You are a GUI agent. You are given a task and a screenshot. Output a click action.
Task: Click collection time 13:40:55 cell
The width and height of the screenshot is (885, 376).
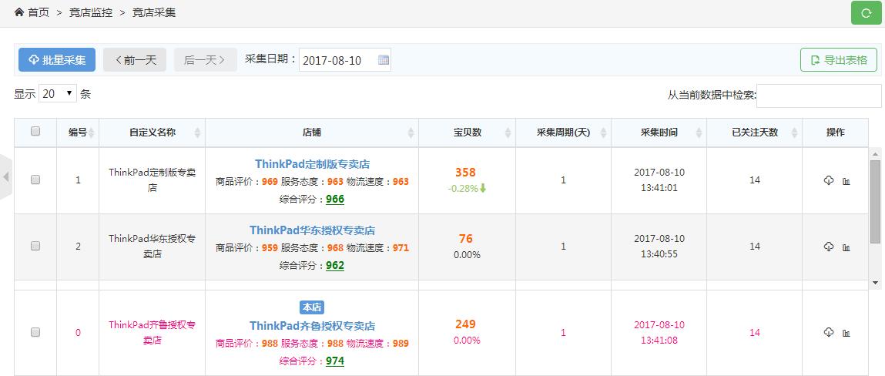point(659,246)
